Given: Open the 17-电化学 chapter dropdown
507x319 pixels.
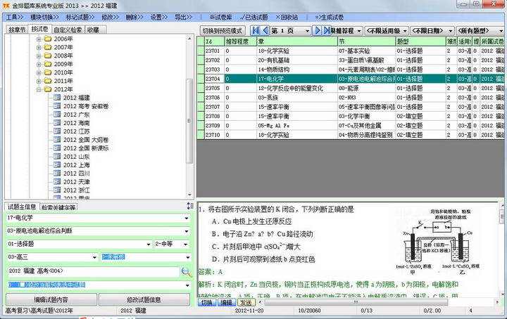Looking at the screenshot, I should 187,218.
